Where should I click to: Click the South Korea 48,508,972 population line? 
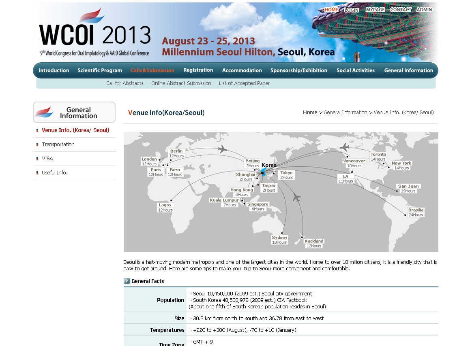[249, 300]
